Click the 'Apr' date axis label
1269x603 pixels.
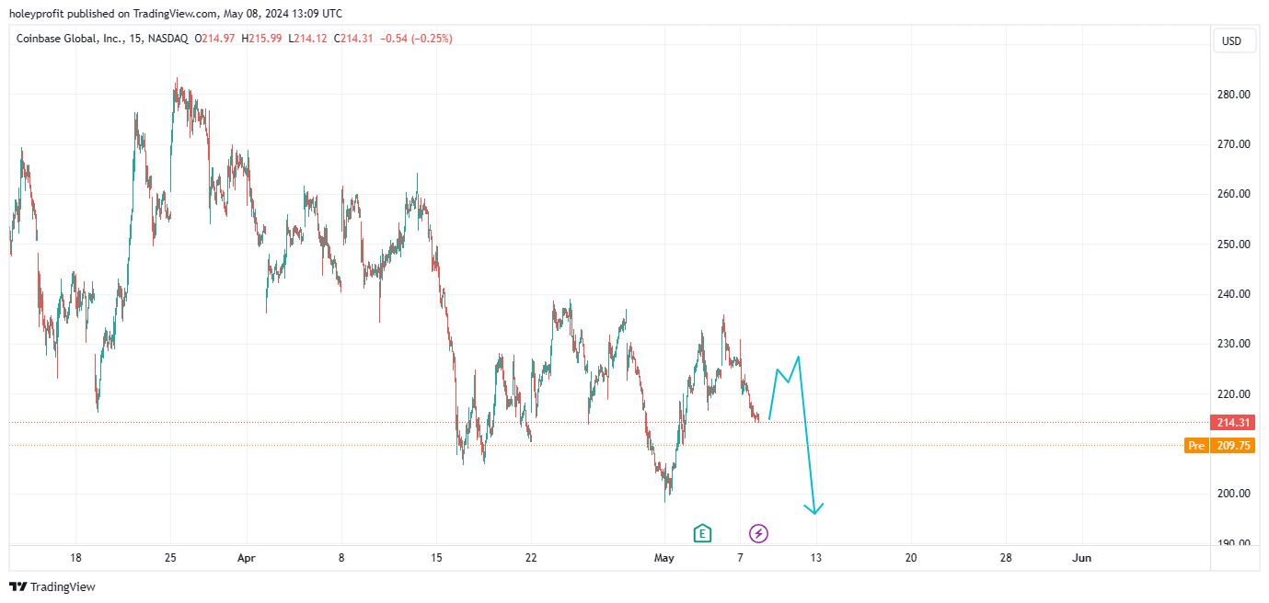tap(246, 558)
